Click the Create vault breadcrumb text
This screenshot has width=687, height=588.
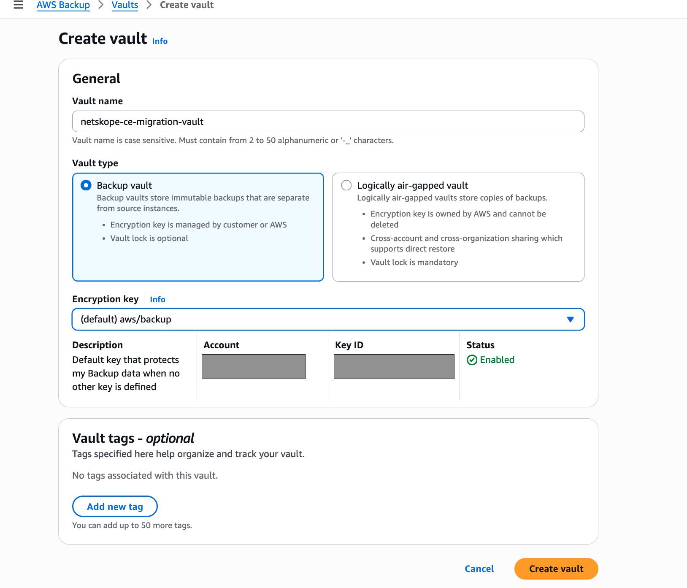coord(187,5)
